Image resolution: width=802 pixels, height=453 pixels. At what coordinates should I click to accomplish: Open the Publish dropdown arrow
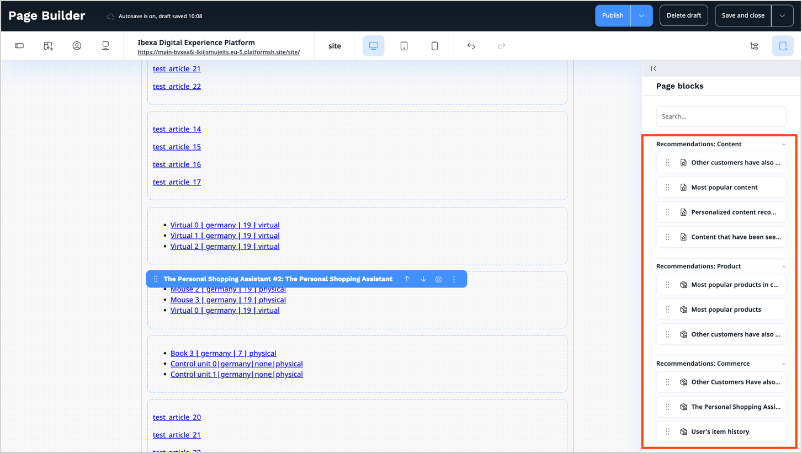click(x=641, y=16)
